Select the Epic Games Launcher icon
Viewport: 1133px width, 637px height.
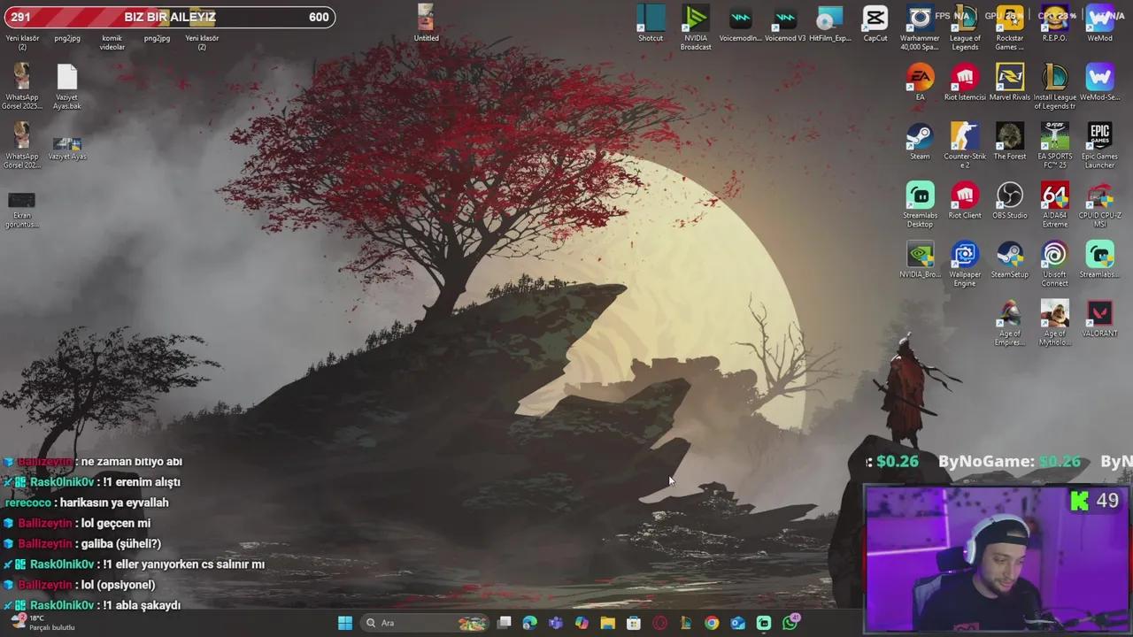1099,145
